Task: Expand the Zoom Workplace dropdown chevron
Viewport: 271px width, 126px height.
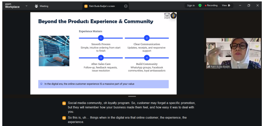Action: pos(27,6)
